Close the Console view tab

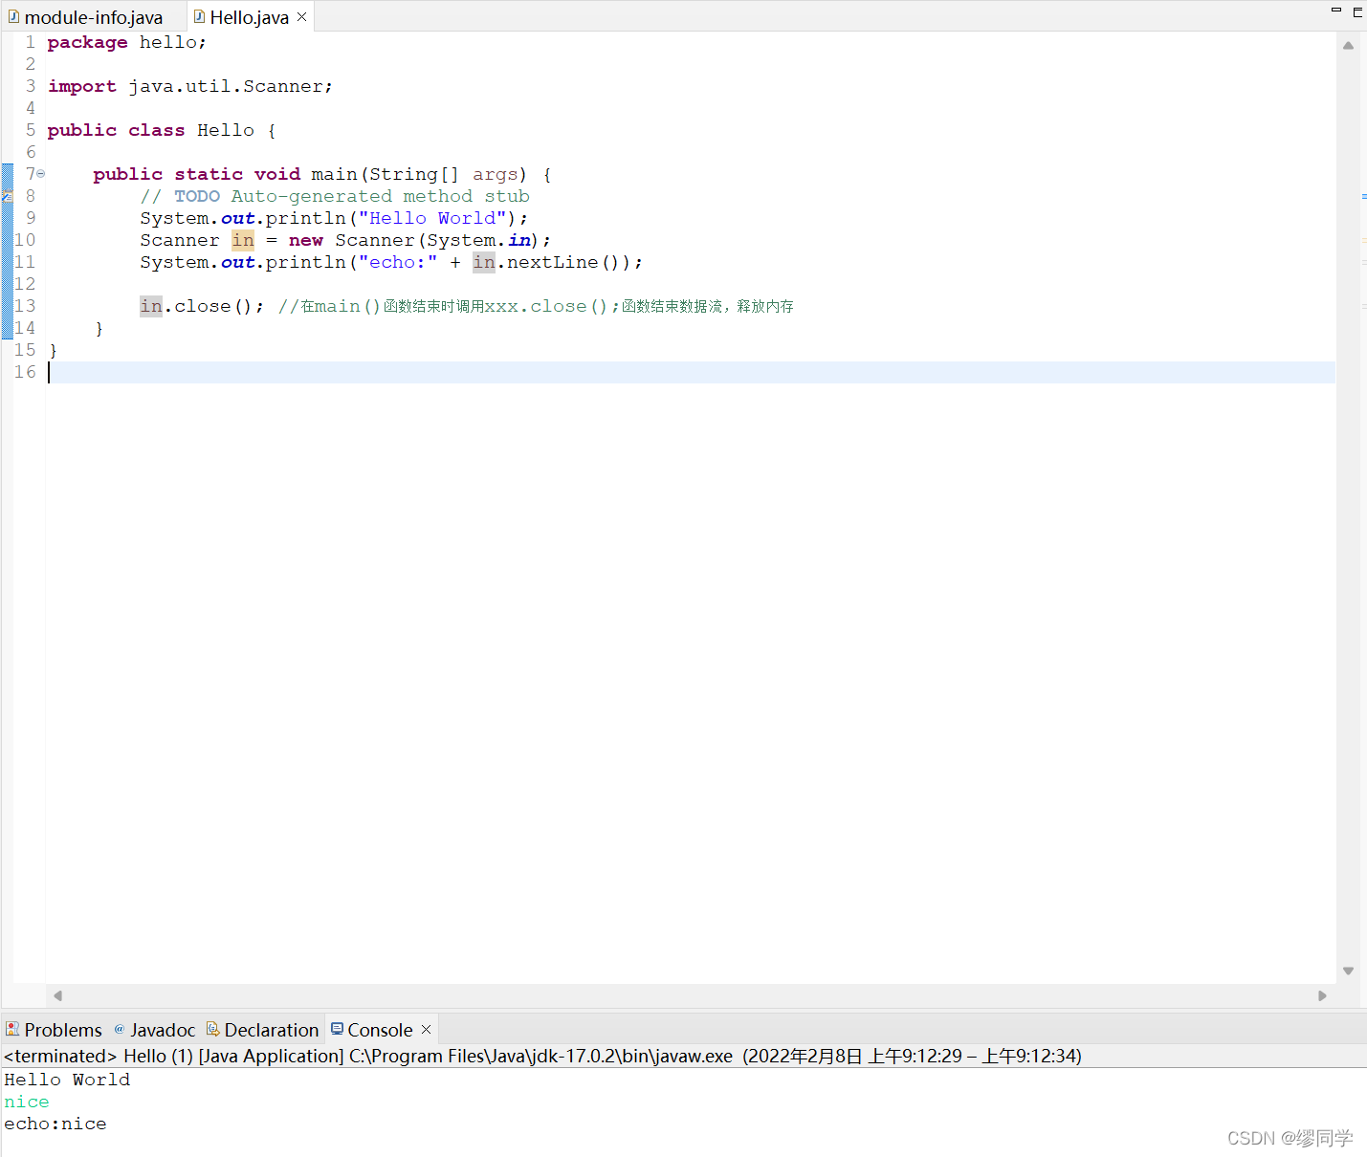coord(427,1029)
